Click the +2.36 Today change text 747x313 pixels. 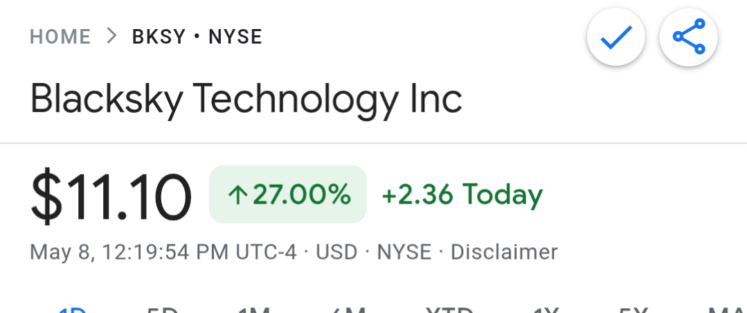[x=462, y=195]
